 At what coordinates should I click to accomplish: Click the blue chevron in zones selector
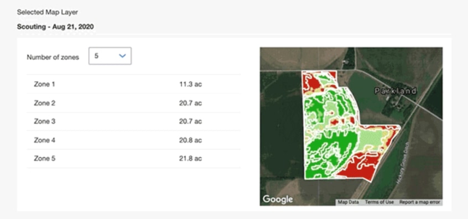(122, 56)
